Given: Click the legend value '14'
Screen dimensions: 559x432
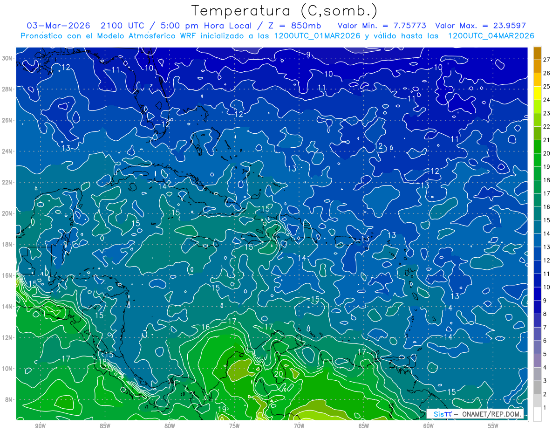Looking at the screenshot, I should click(546, 233).
